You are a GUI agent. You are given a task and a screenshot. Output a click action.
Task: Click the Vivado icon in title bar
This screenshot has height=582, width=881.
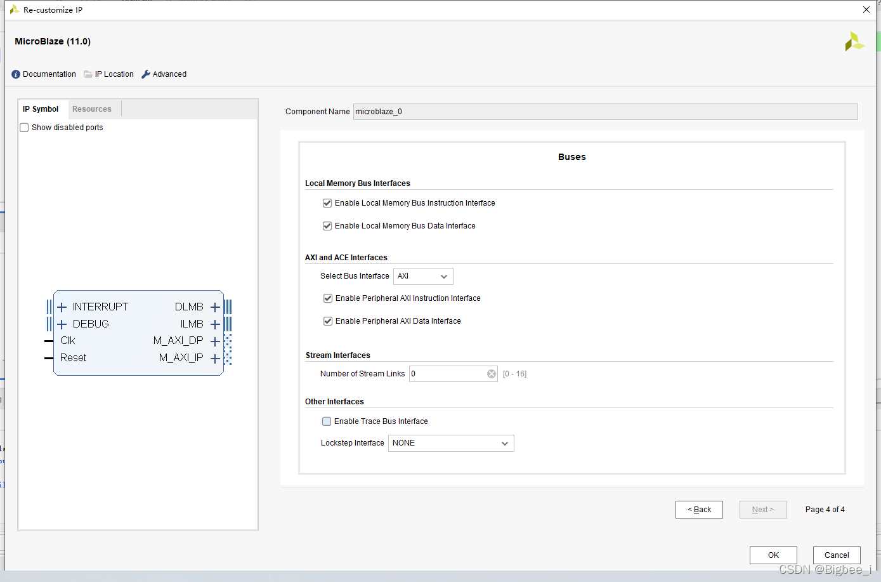15,10
